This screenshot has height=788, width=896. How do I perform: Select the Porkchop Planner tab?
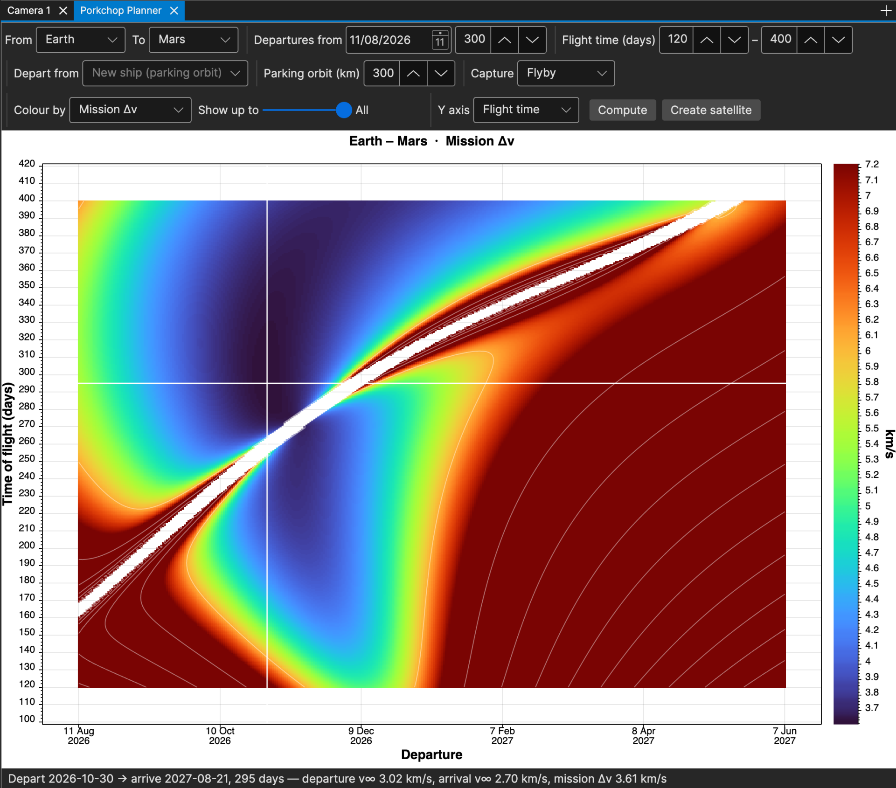pyautogui.click(x=121, y=10)
